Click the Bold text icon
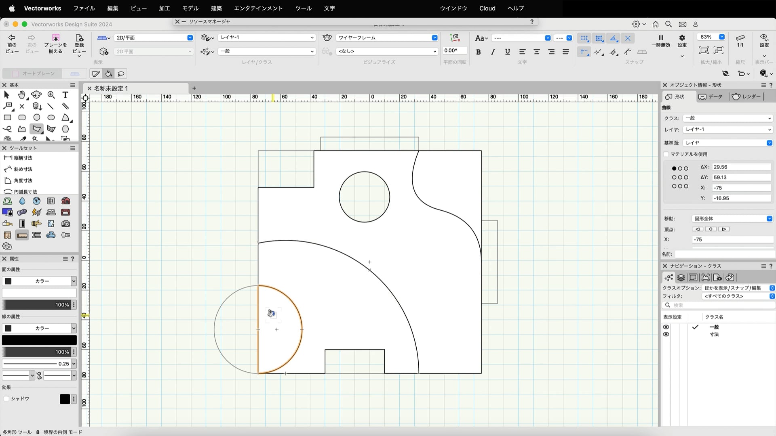 [479, 52]
